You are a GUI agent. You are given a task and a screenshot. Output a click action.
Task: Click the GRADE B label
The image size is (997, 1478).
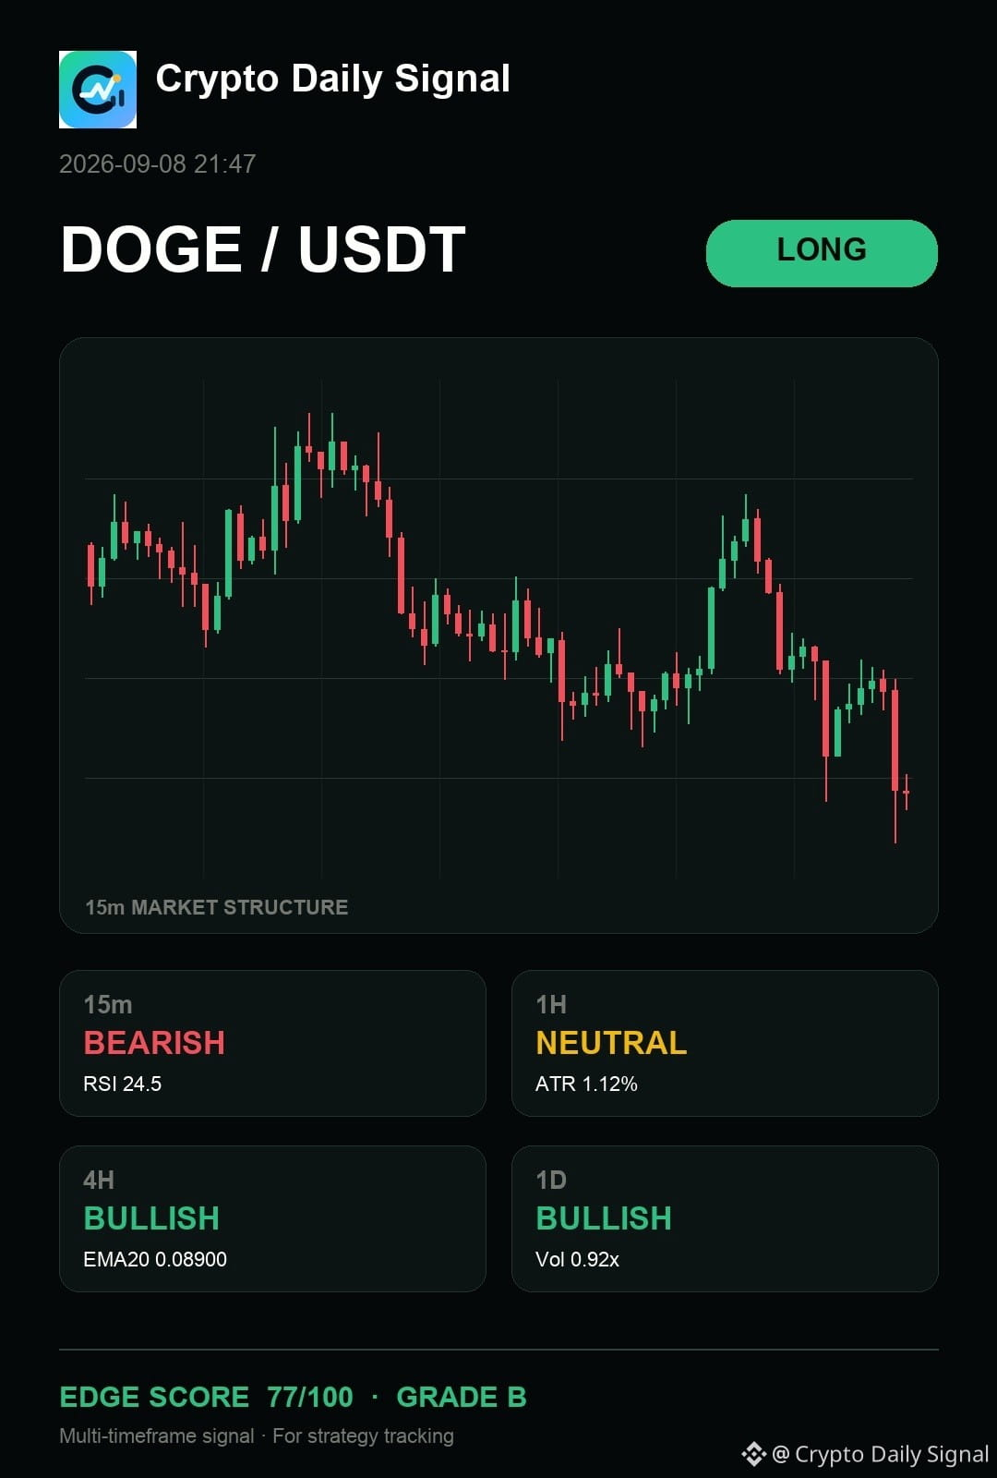point(462,1397)
